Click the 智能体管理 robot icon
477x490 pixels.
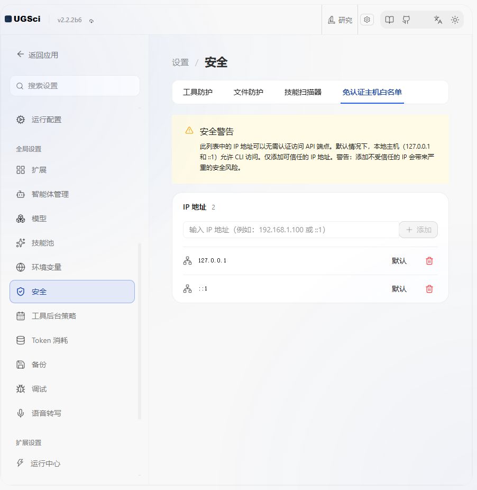point(21,194)
